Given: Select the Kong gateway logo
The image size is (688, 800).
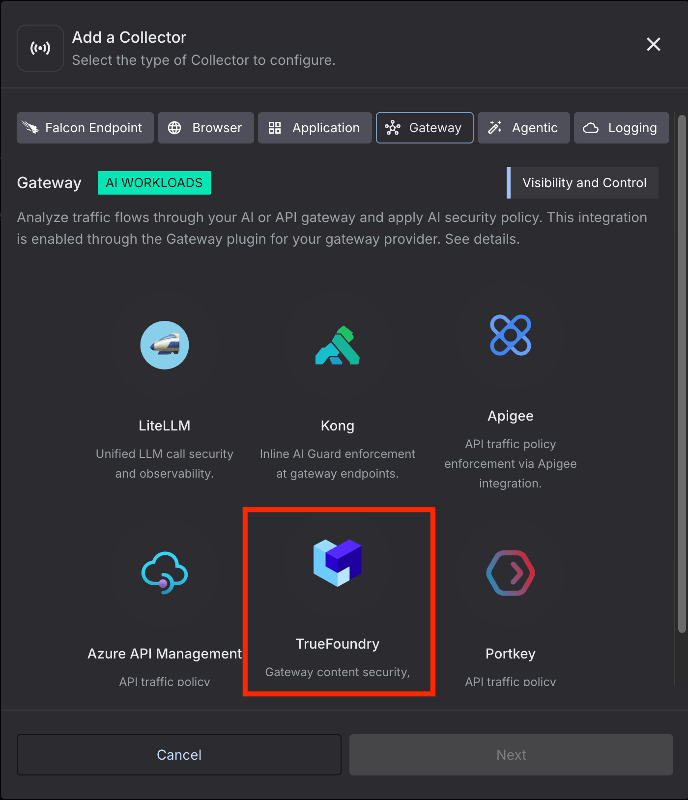Looking at the screenshot, I should (x=338, y=345).
